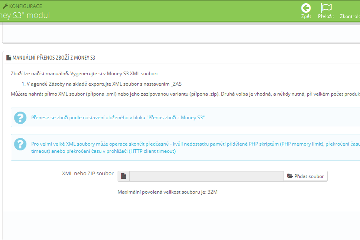Click the "Můžete nahrát přímo XML soubor" paragraph
The width and height of the screenshot is (360, 240).
point(185,94)
